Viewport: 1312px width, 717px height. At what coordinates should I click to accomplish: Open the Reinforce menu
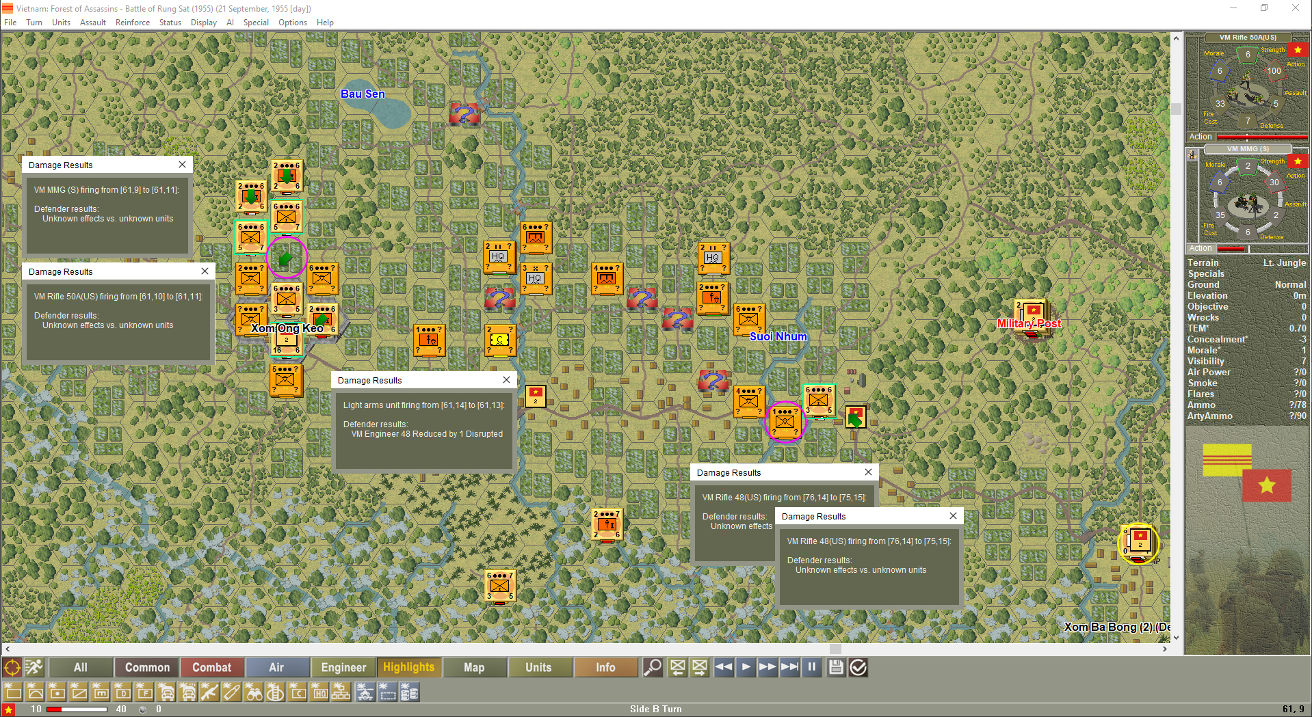(x=133, y=23)
